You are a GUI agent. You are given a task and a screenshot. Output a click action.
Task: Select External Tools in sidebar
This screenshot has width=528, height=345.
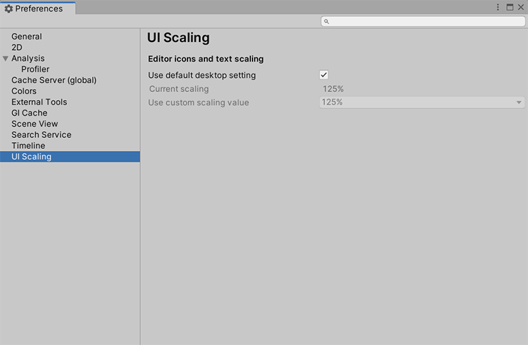[39, 101]
